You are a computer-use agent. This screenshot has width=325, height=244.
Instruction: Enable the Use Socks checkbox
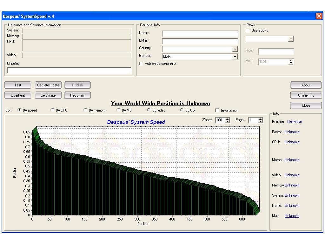click(248, 30)
